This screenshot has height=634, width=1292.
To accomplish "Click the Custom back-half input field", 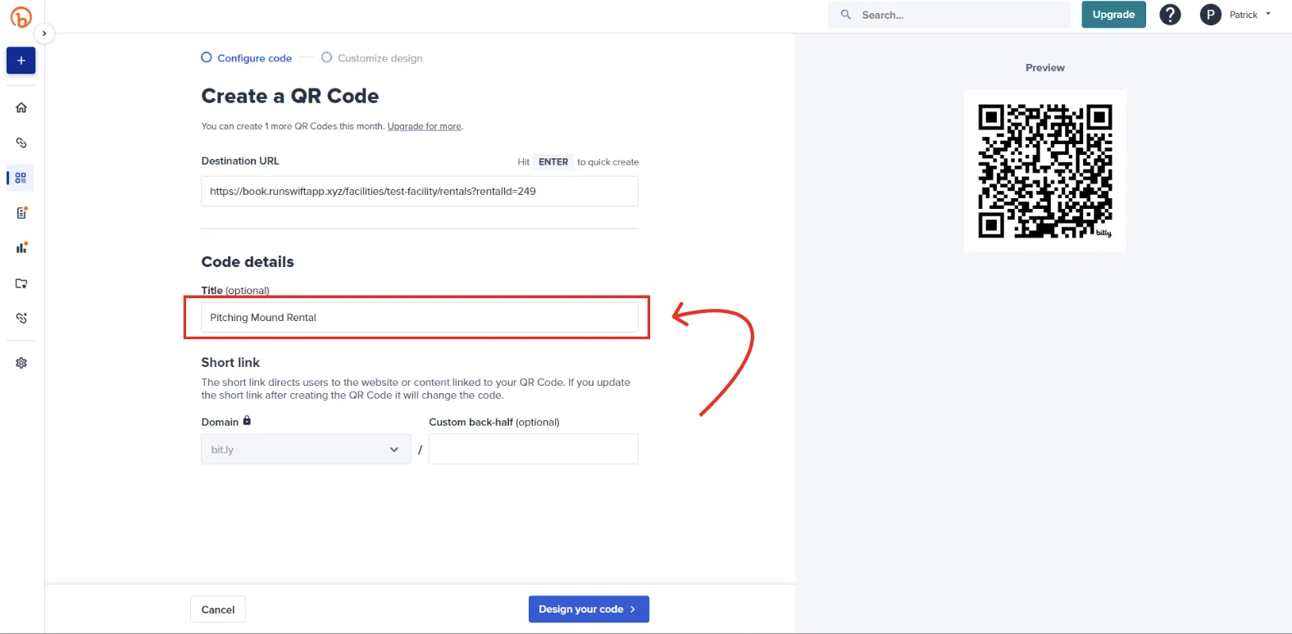I will click(x=534, y=450).
